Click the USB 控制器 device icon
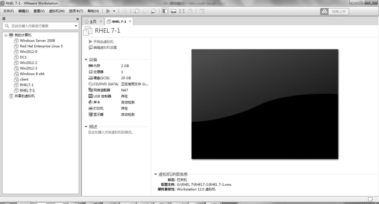The image size is (379, 204). pos(90,96)
